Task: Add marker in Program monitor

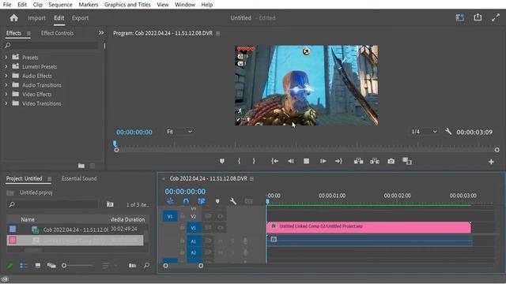Action: [222, 161]
